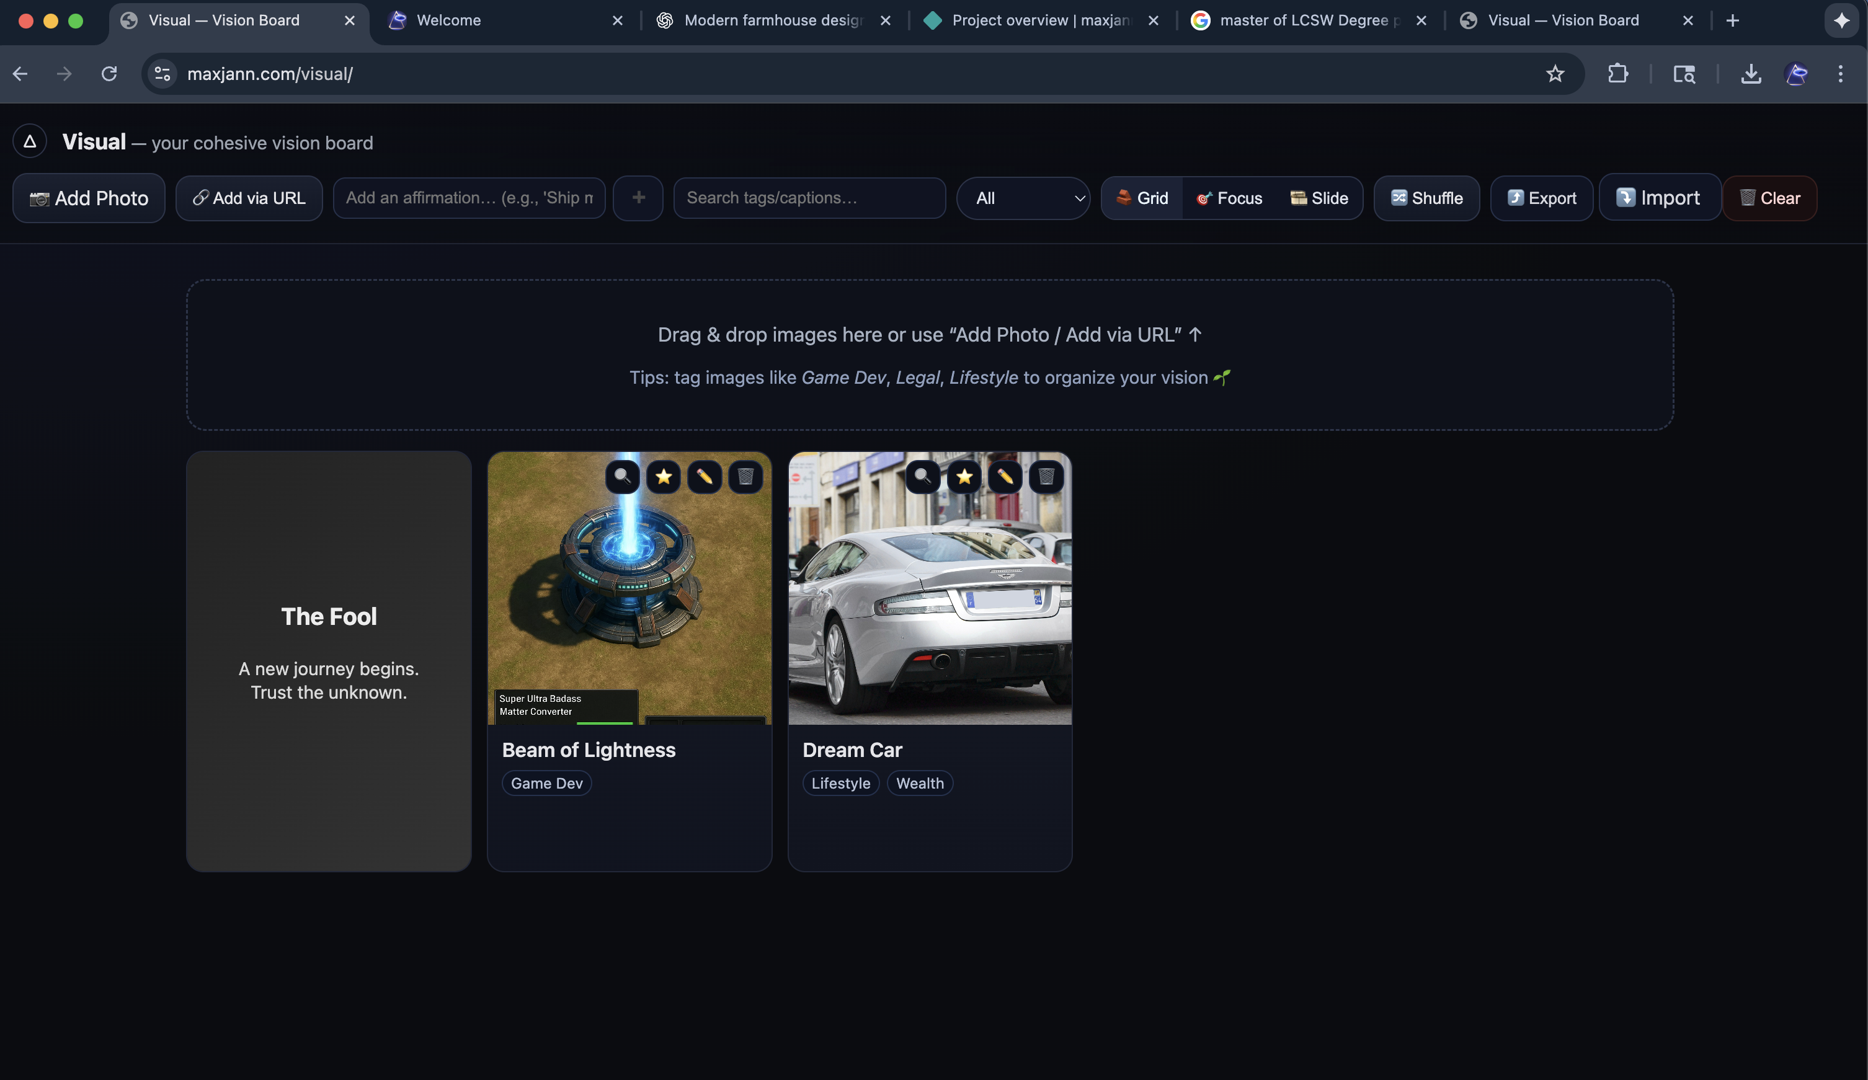1868x1080 pixels.
Task: Click magnifier icon on Beam of Lightness card
Action: (x=623, y=477)
